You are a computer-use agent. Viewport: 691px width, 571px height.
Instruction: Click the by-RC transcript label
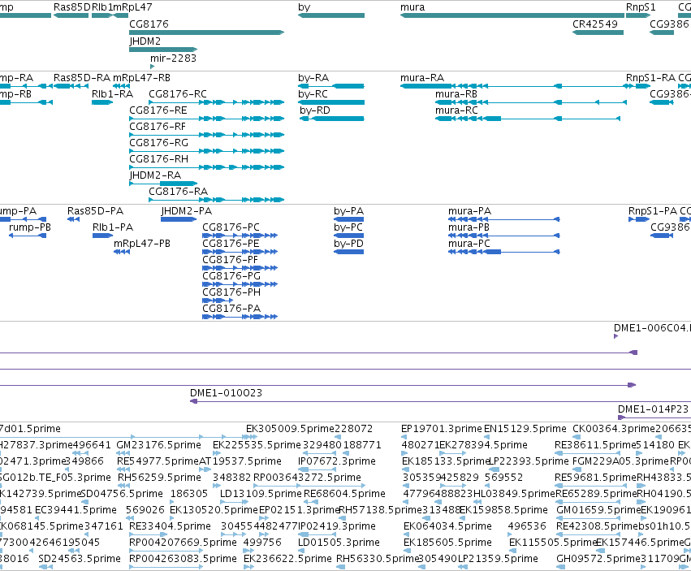click(x=313, y=94)
